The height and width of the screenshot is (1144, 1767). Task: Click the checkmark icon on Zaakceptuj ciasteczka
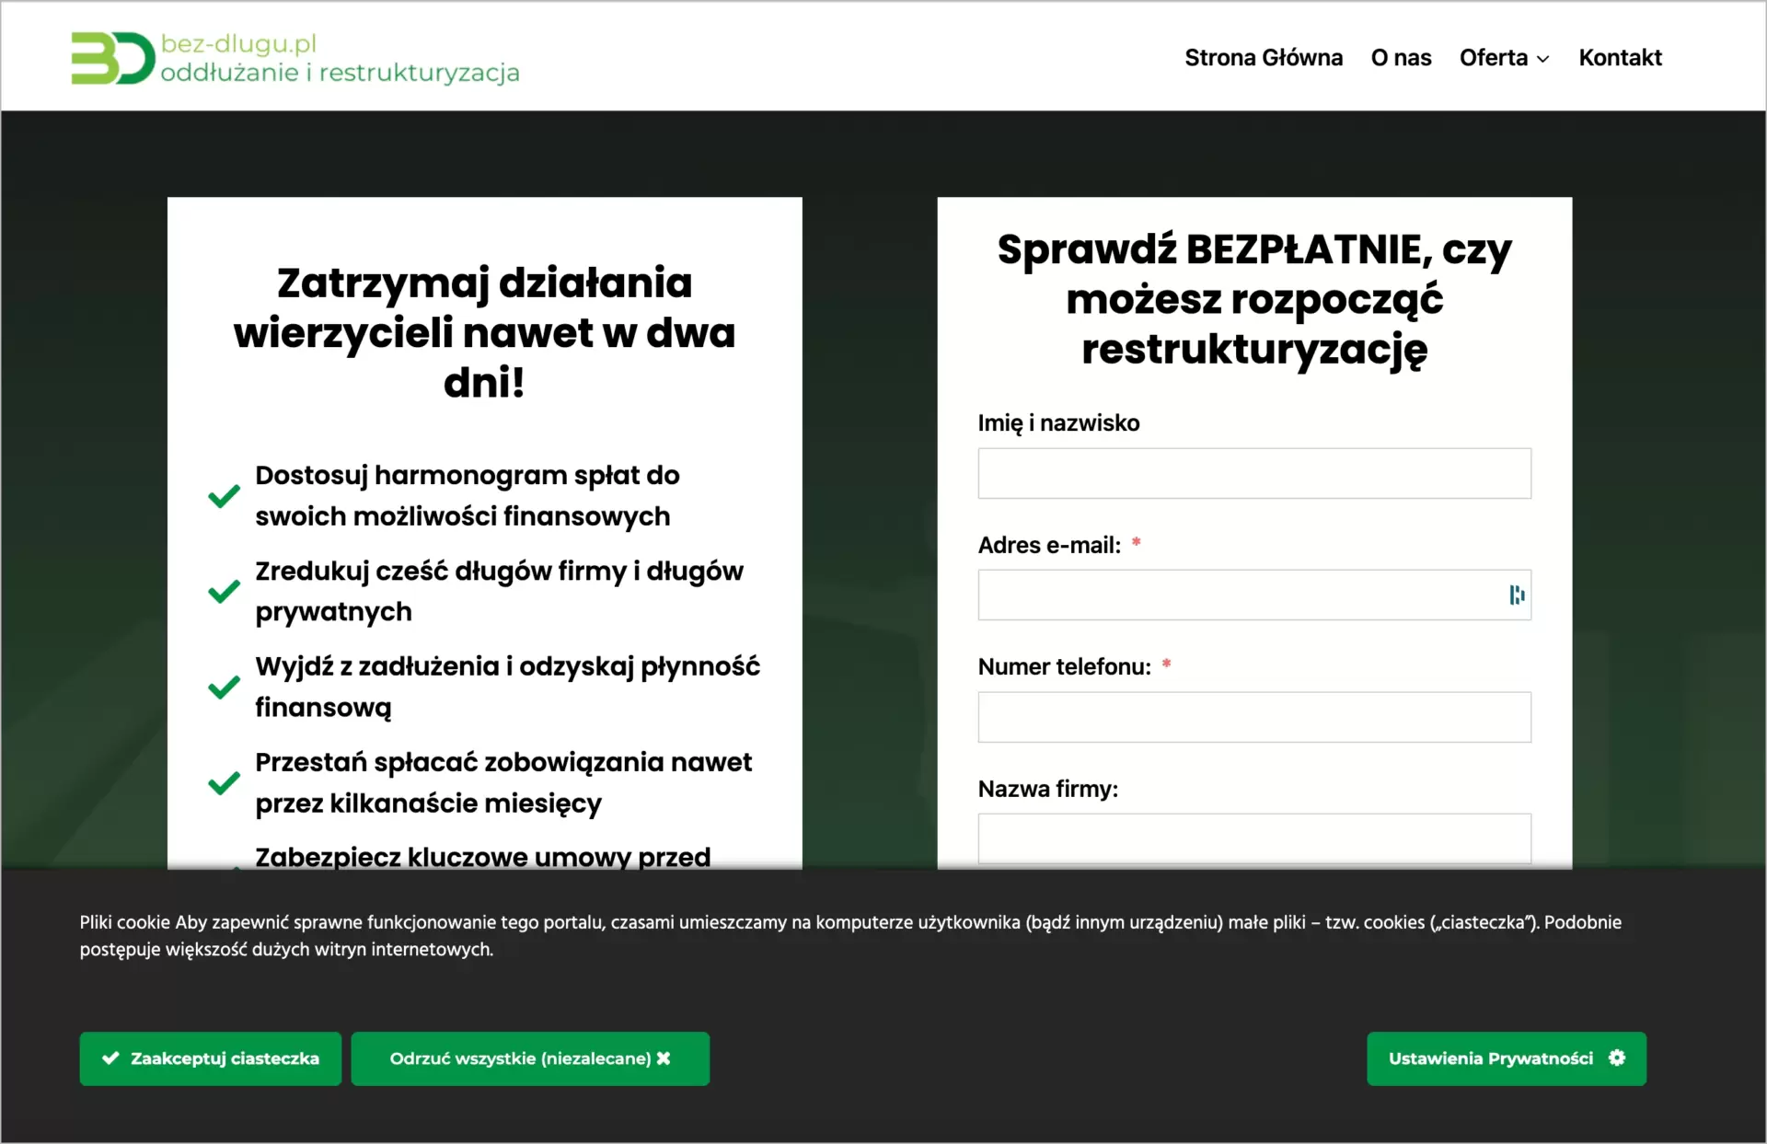[x=110, y=1058]
